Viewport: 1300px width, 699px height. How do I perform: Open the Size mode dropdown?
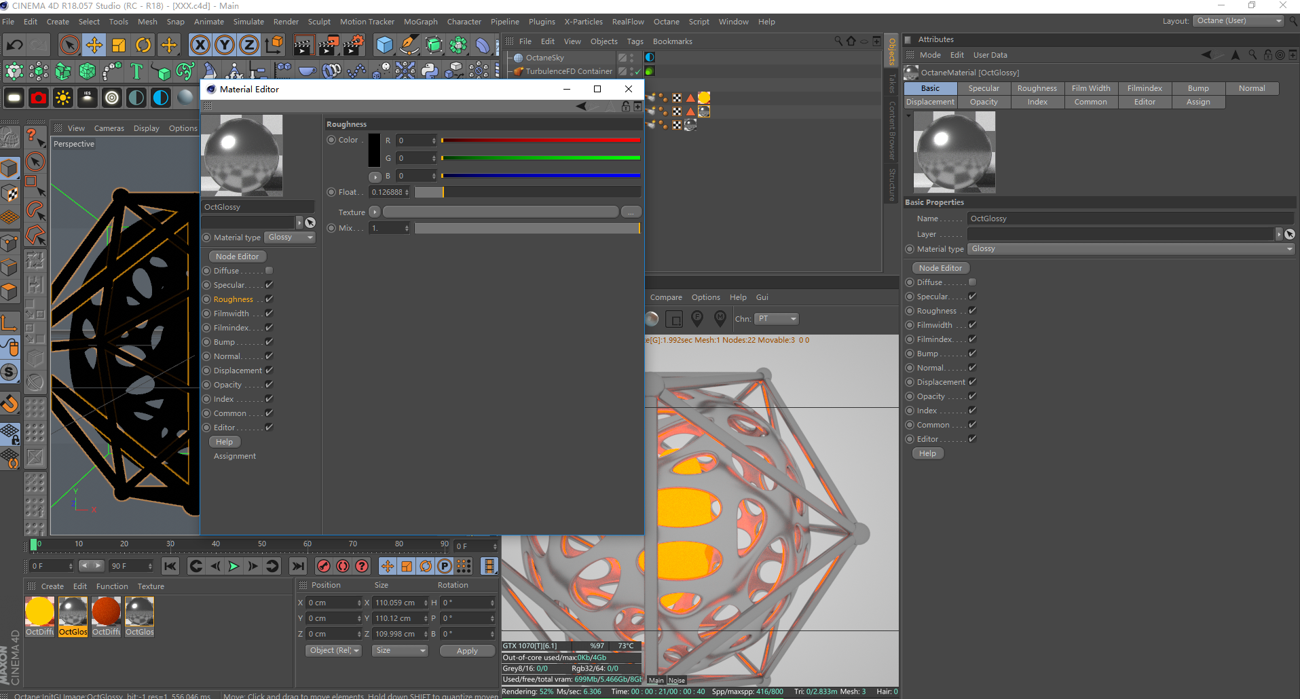[x=401, y=651]
